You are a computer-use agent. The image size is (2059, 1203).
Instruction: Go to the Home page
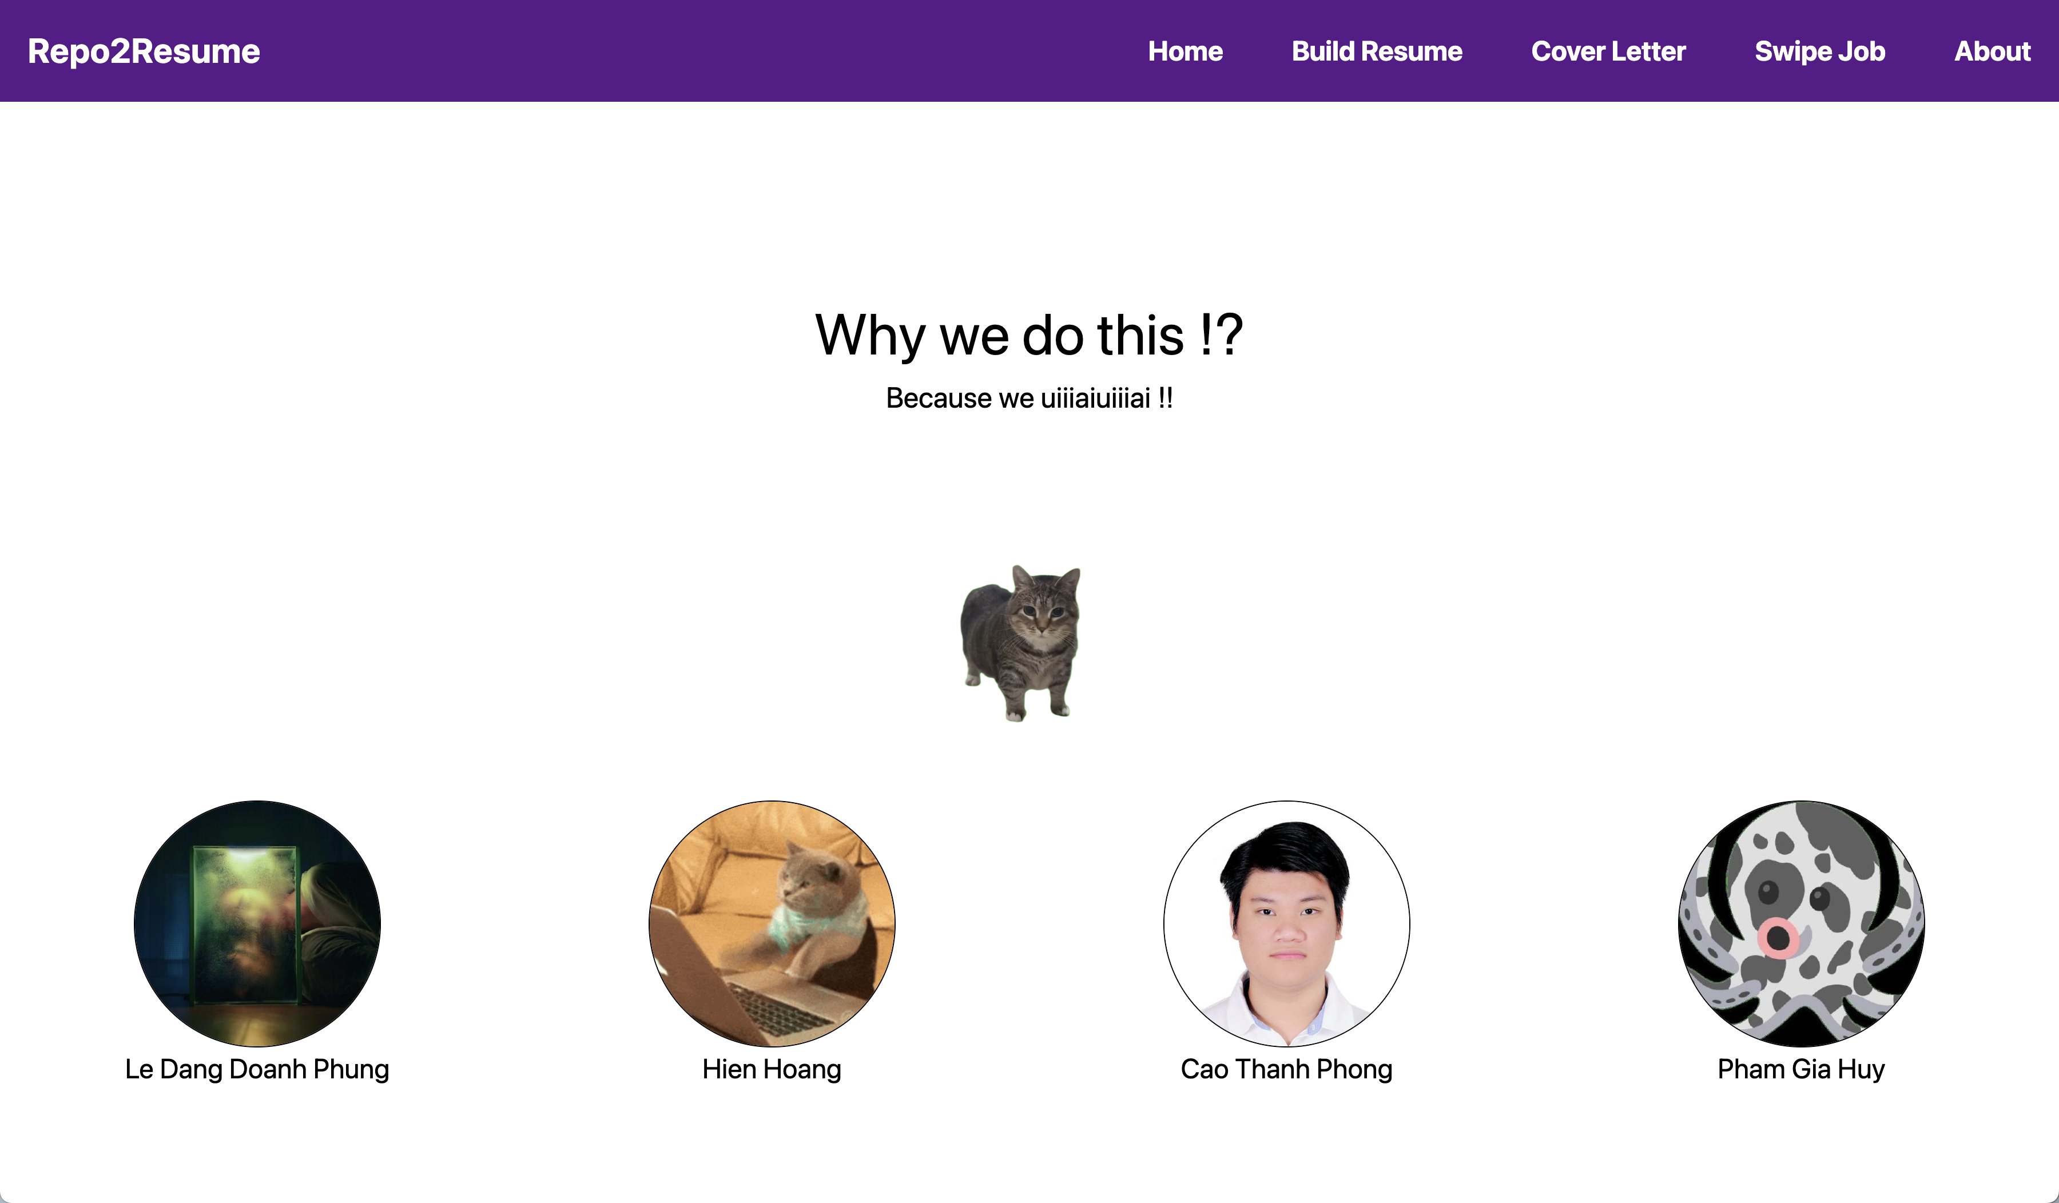[1184, 51]
